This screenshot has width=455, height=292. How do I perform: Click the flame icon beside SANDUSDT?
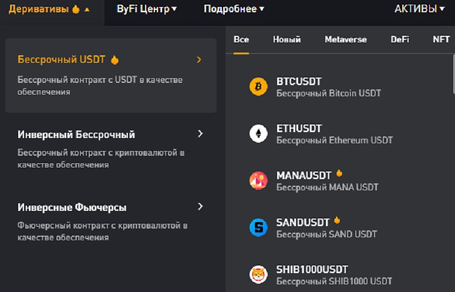coord(337,221)
